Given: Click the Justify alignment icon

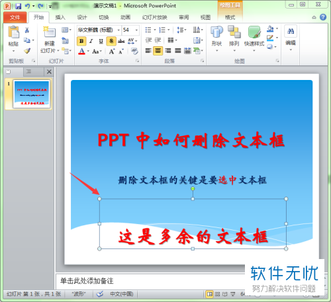Looking at the screenshot, I should click(177, 51).
